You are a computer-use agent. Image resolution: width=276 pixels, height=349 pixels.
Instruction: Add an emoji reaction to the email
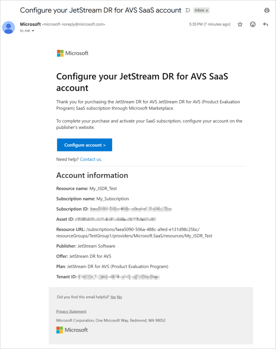(253, 24)
